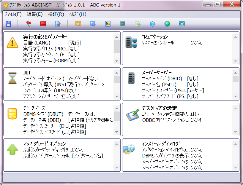Select the スタンドアロン導入 (UPSI) row
This screenshot has width=243, height=185.
pyautogui.click(x=50, y=90)
